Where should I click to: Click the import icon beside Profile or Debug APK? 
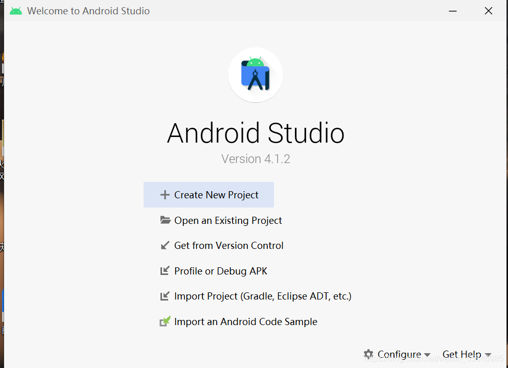pyautogui.click(x=165, y=271)
